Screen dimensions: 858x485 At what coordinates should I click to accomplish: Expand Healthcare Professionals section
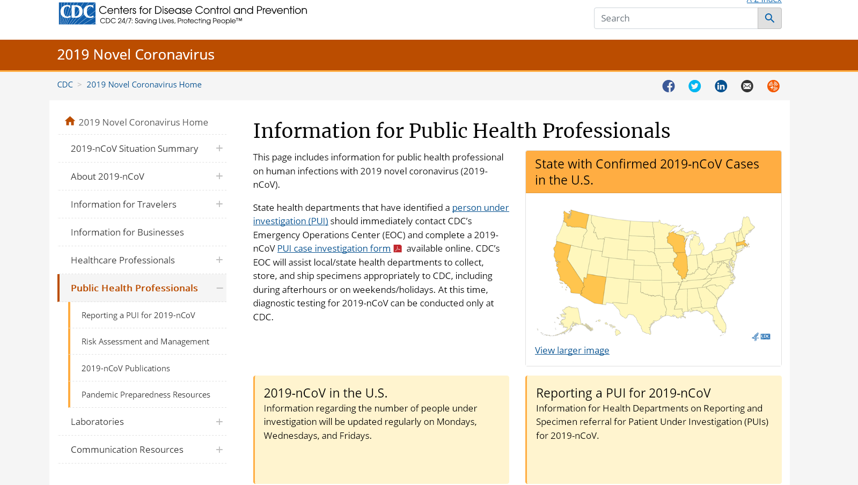219,260
